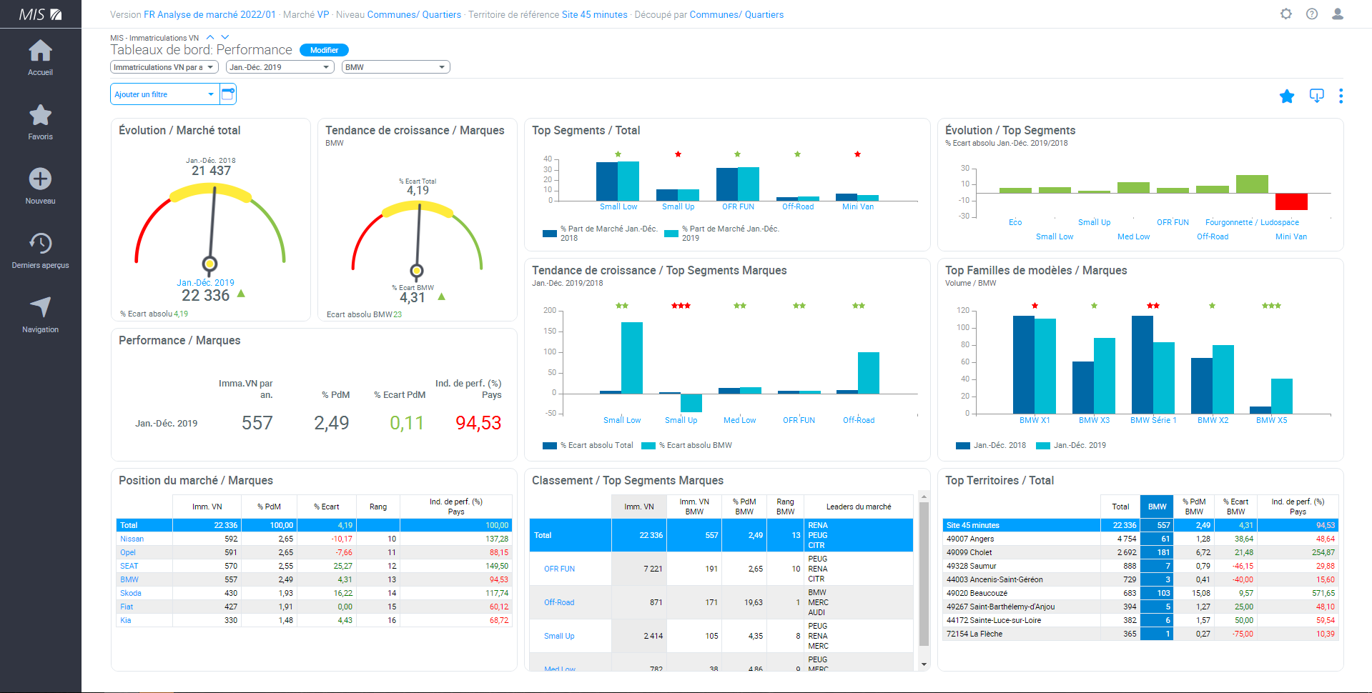Click the Site 45 minutes link
Image resolution: width=1372 pixels, height=693 pixels.
tap(594, 14)
